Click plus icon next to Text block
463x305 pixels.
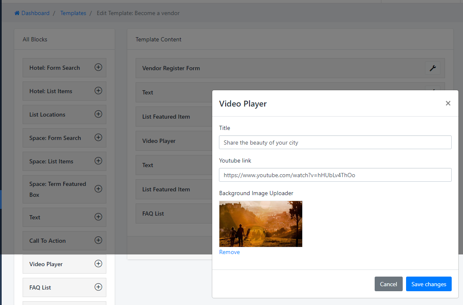98,217
